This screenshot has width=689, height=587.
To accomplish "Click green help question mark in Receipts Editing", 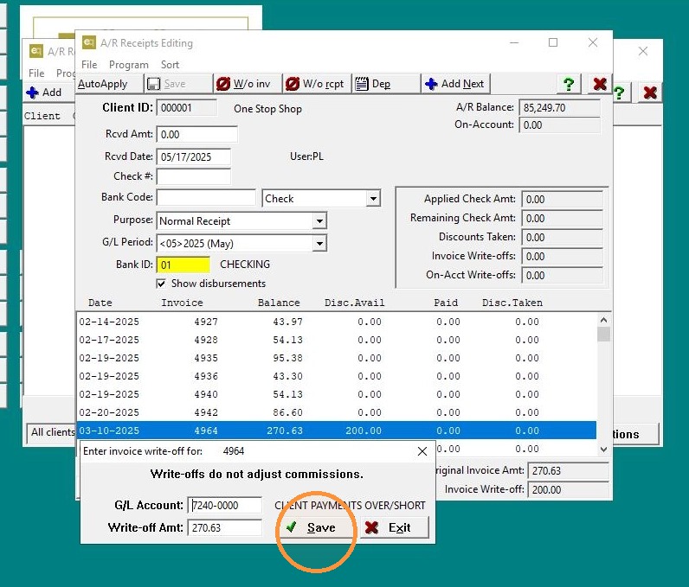I will [569, 84].
